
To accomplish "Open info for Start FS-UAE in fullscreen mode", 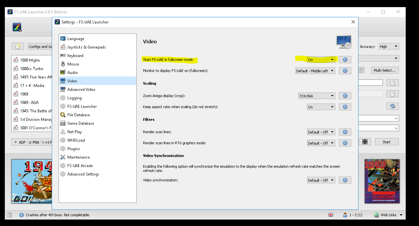I will (x=345, y=60).
